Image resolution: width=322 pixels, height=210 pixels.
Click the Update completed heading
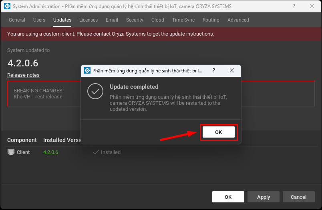(134, 87)
